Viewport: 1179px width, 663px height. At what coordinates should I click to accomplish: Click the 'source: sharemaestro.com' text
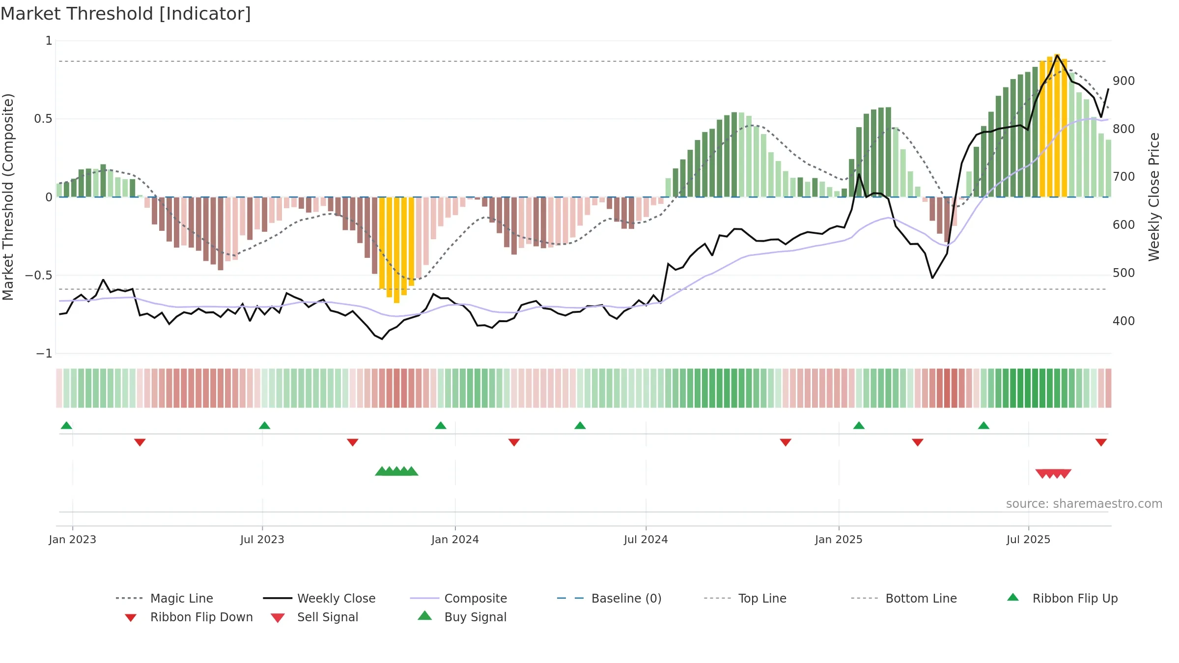pos(1084,504)
